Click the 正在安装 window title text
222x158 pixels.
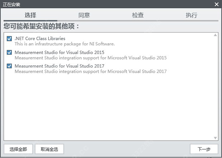coord(12,4)
